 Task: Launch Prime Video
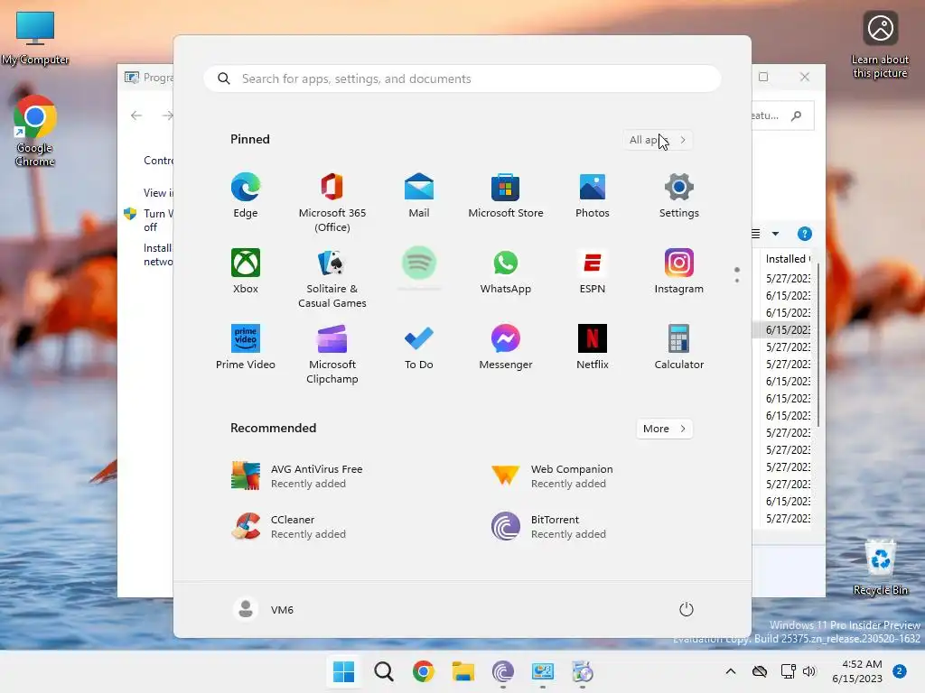click(x=246, y=347)
